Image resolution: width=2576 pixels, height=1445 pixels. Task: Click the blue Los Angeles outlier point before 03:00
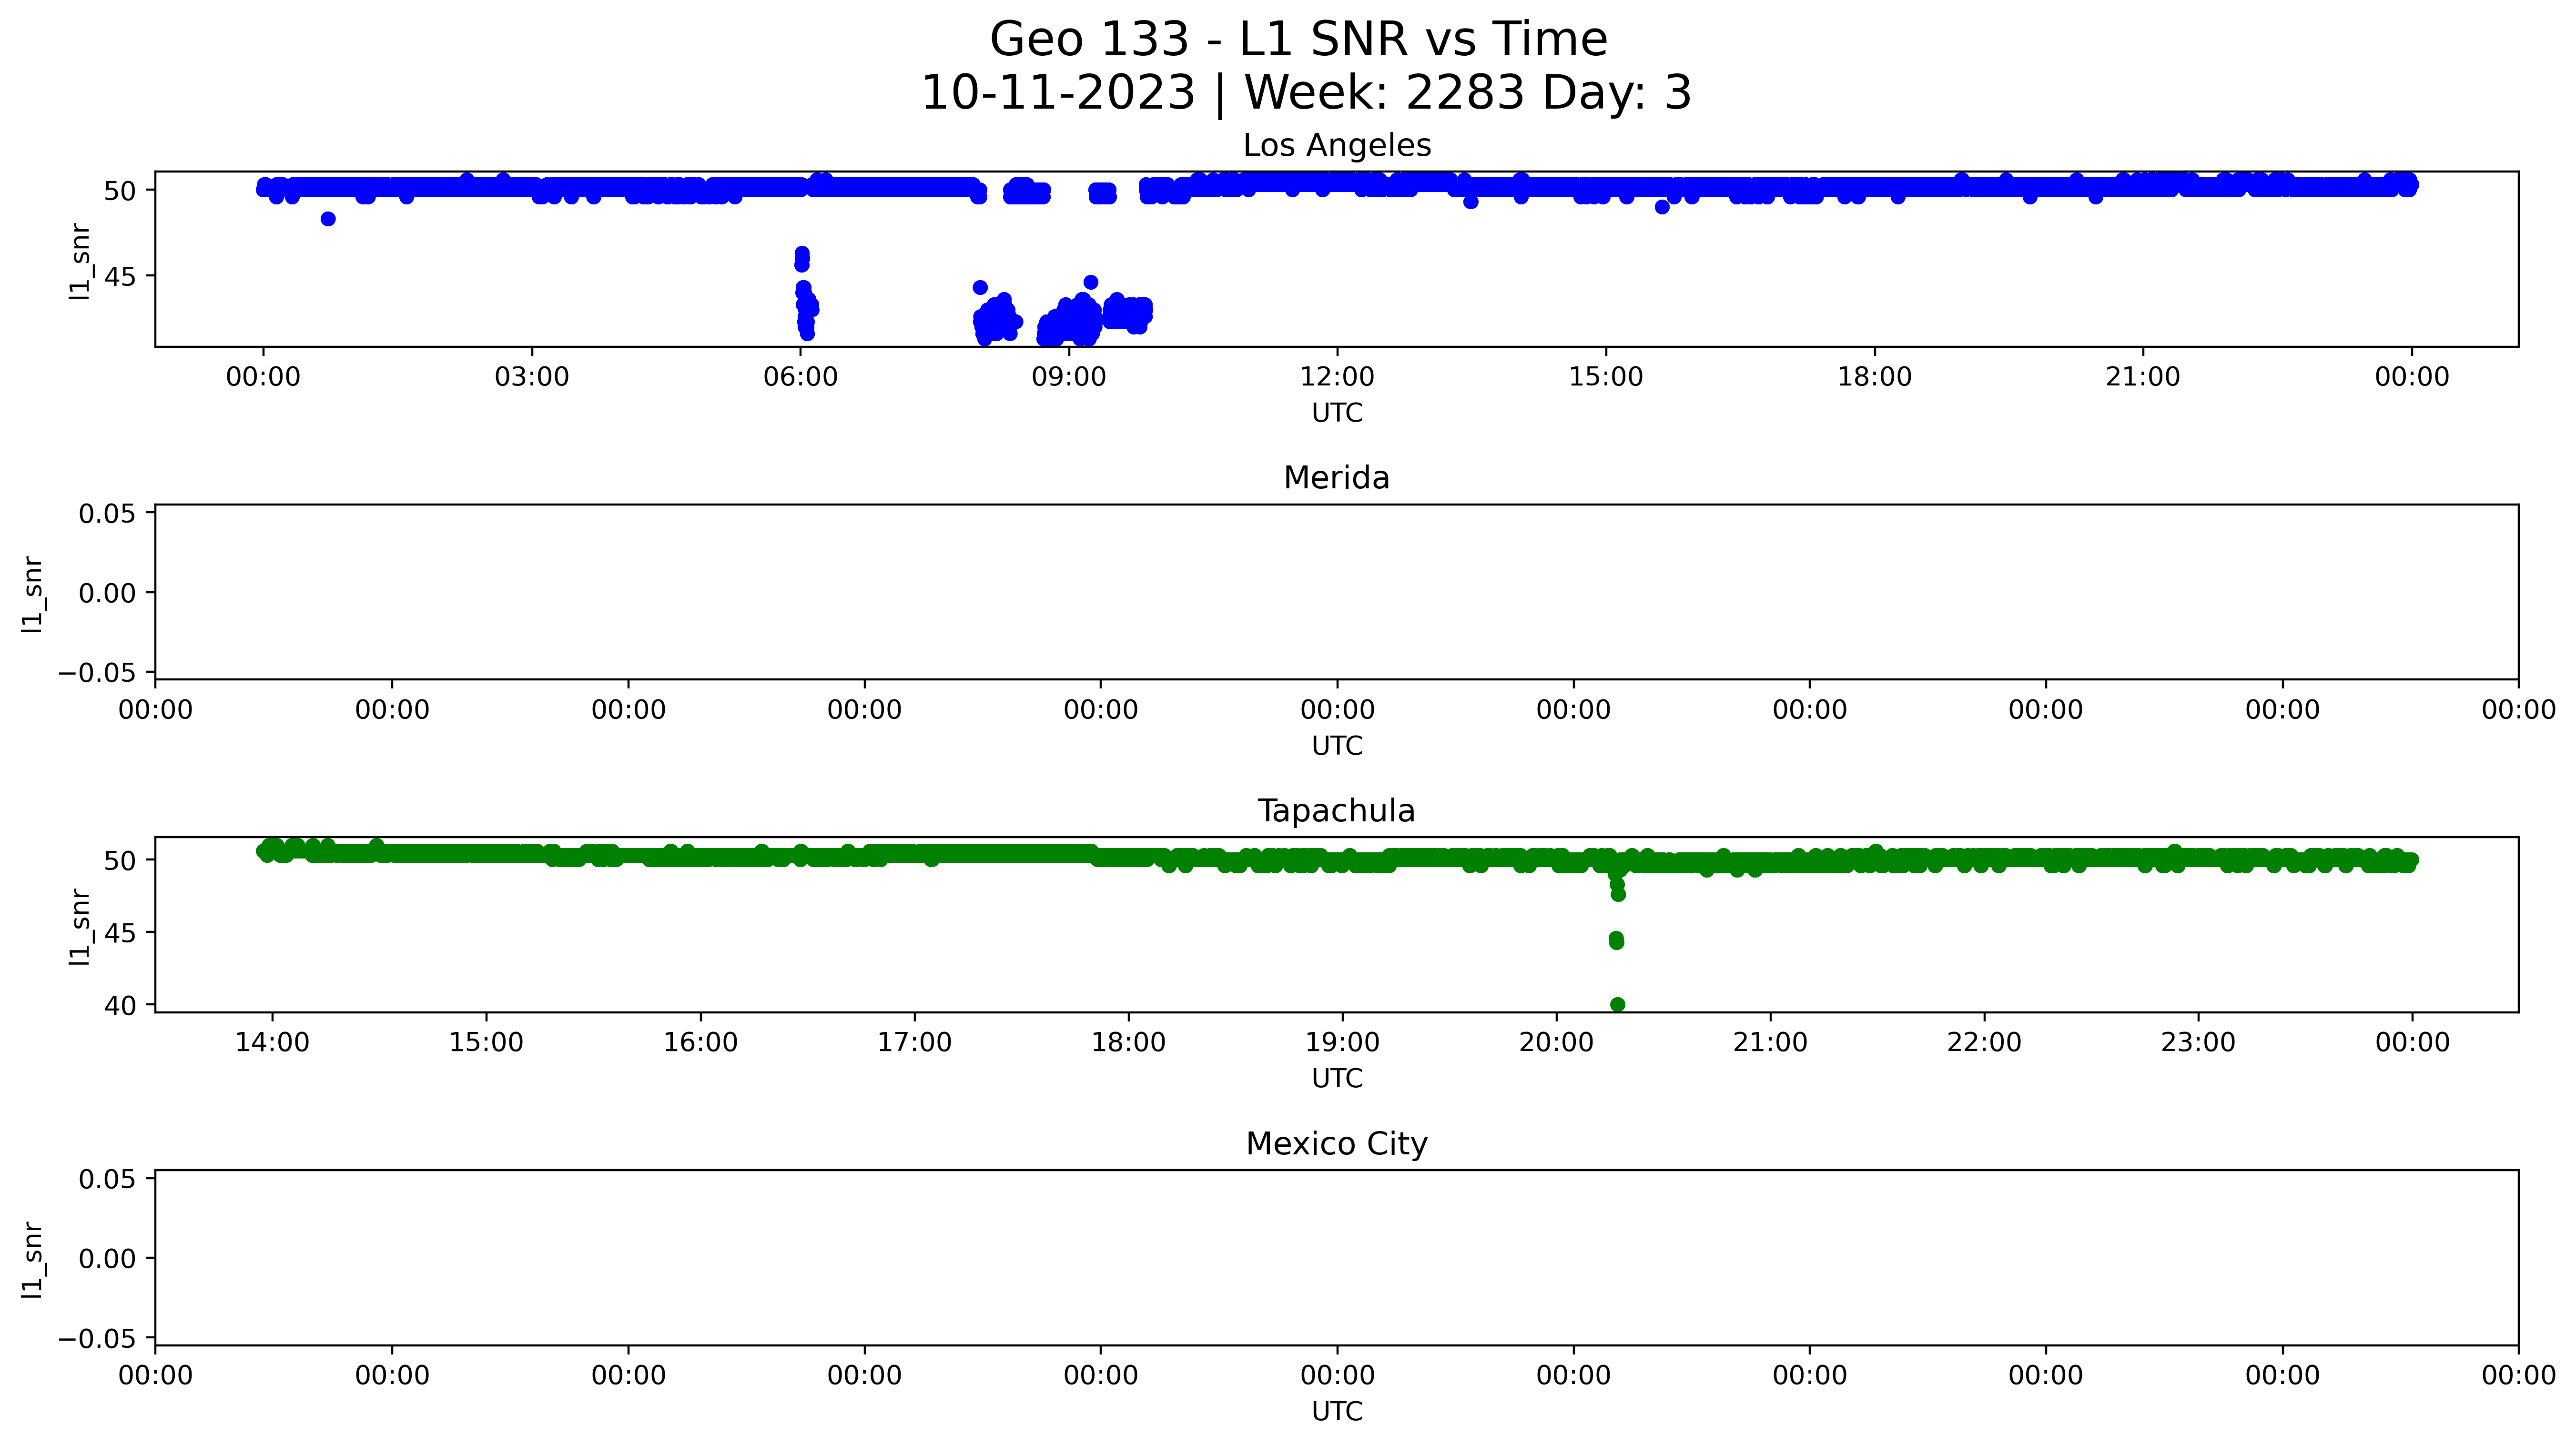pos(328,219)
